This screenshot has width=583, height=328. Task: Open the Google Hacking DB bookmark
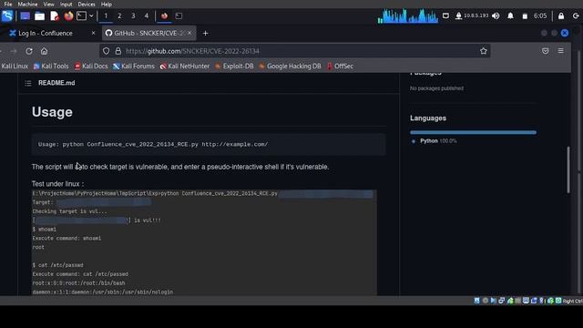tap(290, 67)
